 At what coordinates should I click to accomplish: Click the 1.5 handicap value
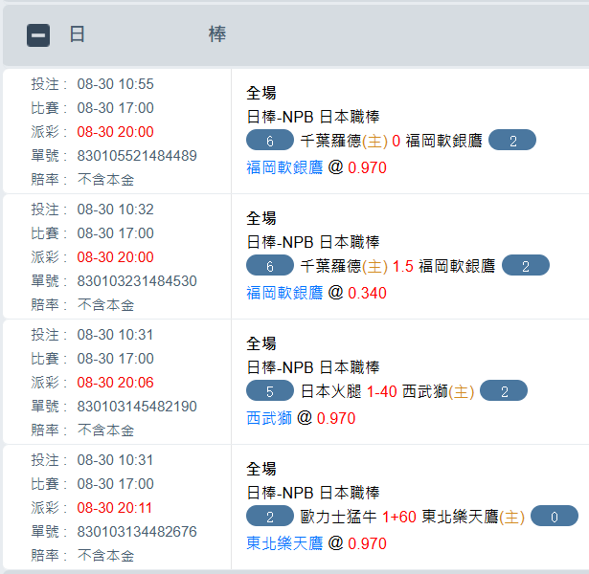[402, 266]
